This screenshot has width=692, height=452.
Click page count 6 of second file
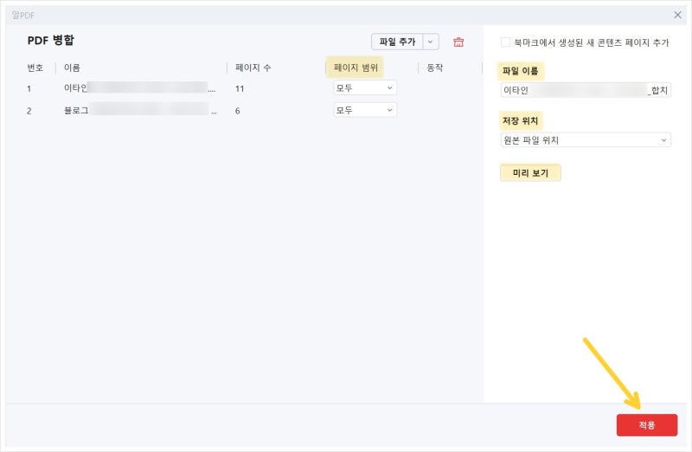pyautogui.click(x=238, y=111)
